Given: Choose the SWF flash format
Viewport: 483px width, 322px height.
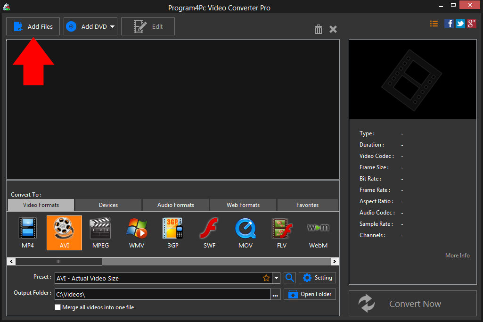Looking at the screenshot, I should point(209,232).
